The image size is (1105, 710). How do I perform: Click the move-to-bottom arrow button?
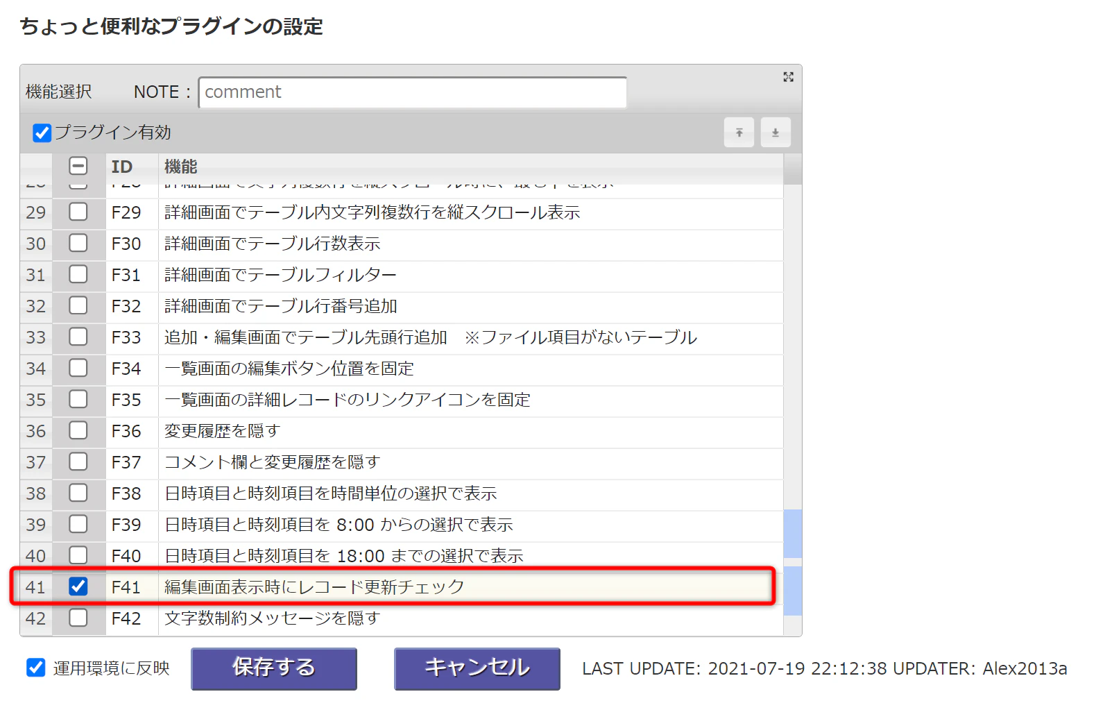point(776,133)
